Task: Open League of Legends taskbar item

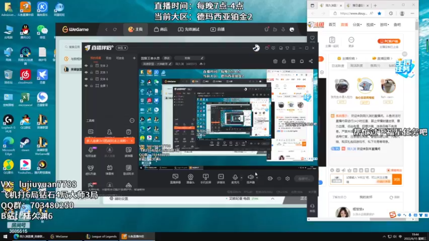Action: (101, 236)
